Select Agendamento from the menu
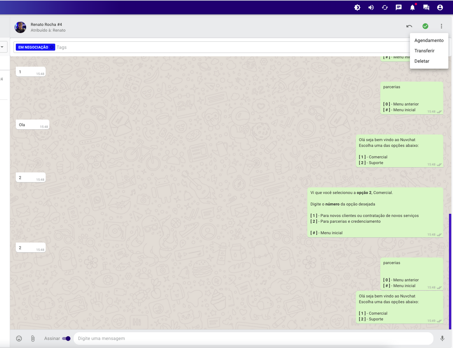The width and height of the screenshot is (453, 348). 429,40
